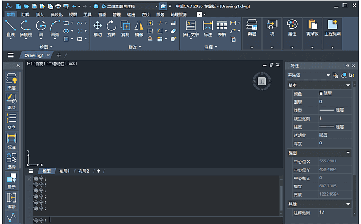Add a new layout with plus button
Screen dimensions: 361x224
click(x=98, y=171)
